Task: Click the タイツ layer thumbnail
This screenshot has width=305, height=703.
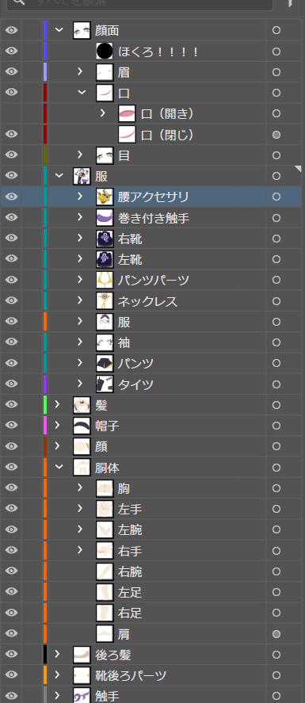Action: (x=105, y=384)
